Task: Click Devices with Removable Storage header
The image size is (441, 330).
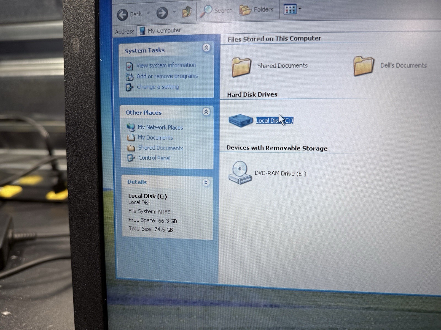Action: click(x=277, y=148)
